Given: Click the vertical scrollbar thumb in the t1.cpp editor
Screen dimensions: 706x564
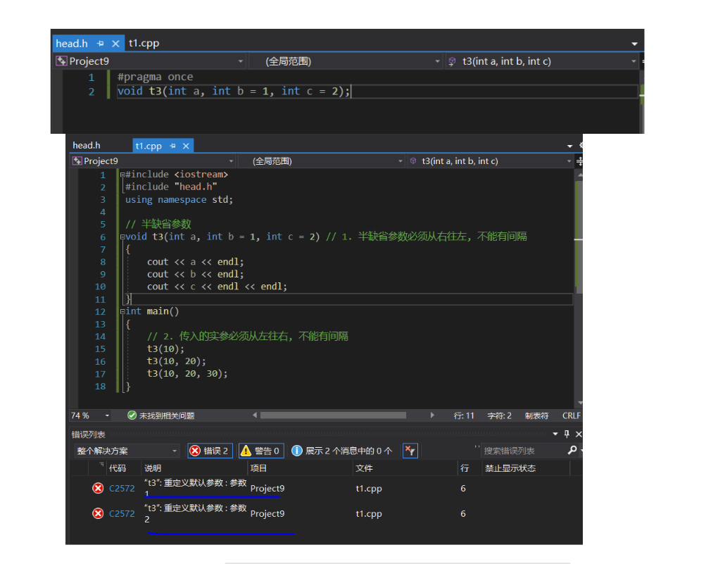Looking at the screenshot, I should click(x=579, y=237).
